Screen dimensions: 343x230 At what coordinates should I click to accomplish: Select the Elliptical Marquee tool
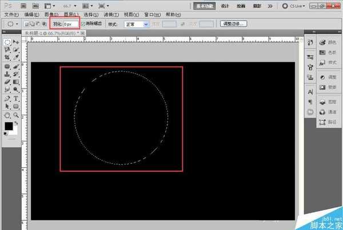tap(7, 42)
